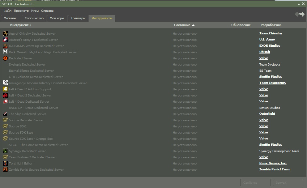Select Dystopia Dedicated Server row
Screen dimensions: 307x188
click(27, 65)
